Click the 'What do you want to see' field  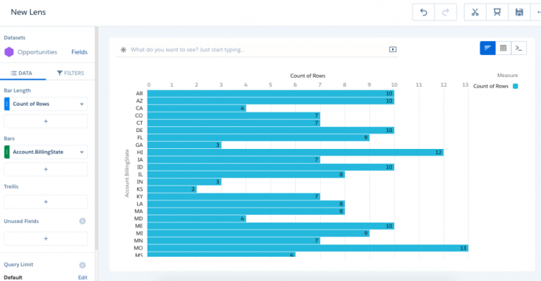tap(257, 50)
